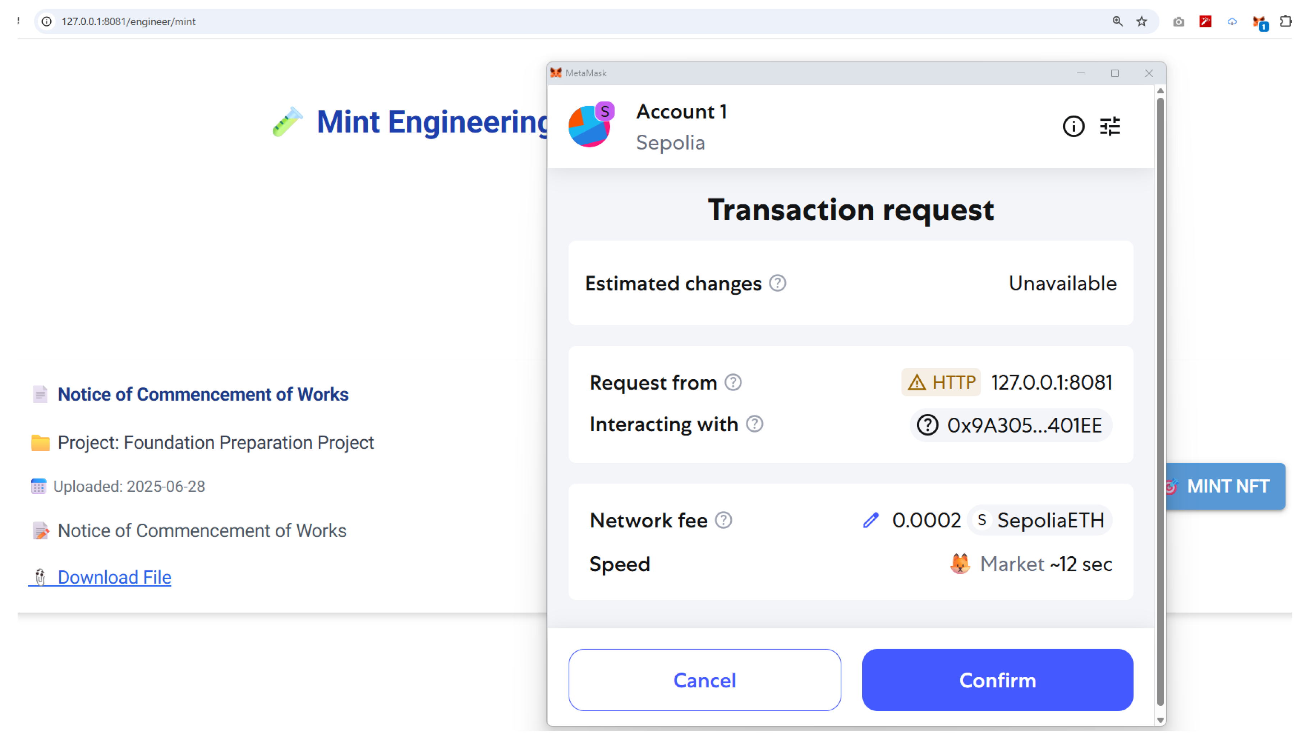Click site info icon left of URL

tap(46, 22)
